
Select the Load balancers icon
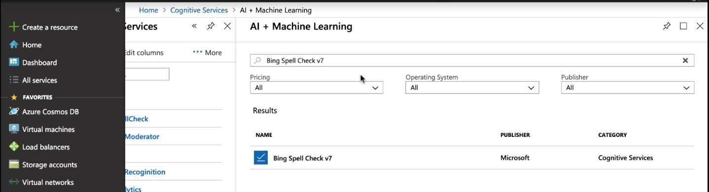(14, 147)
